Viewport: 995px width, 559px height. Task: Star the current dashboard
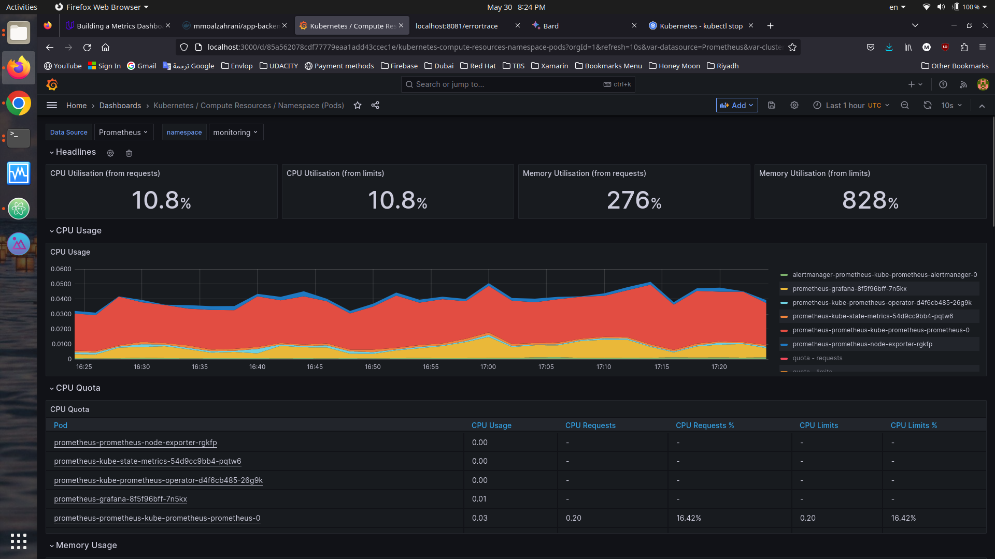pyautogui.click(x=357, y=105)
